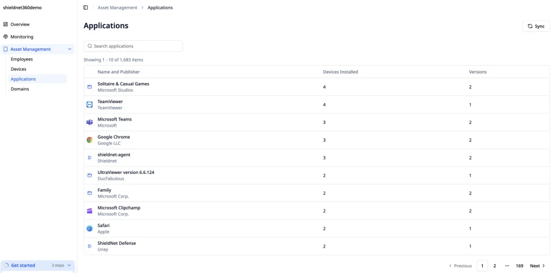The height and width of the screenshot is (273, 556).
Task: Click the Google Chrome app icon
Action: coord(90,140)
